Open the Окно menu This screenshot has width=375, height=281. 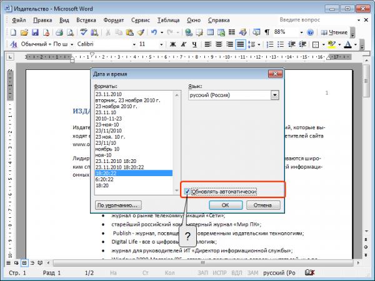click(x=194, y=20)
